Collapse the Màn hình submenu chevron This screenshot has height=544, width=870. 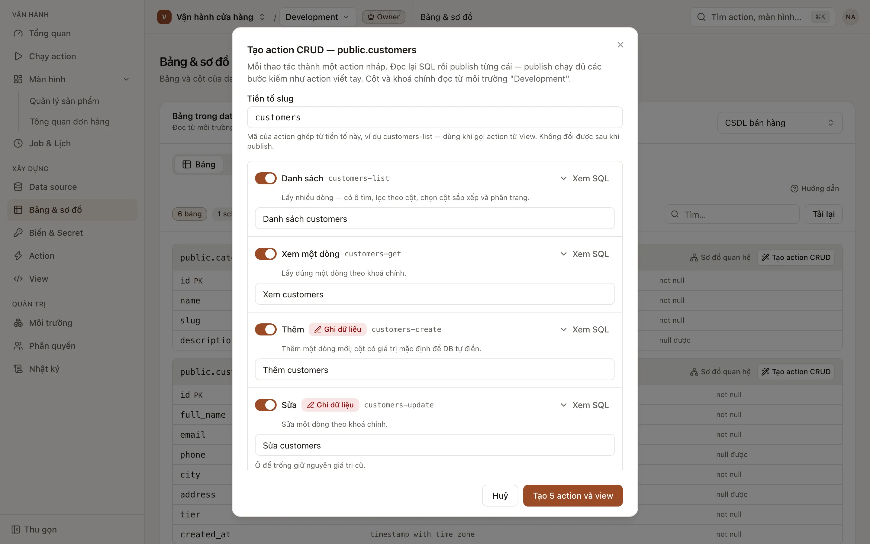(x=126, y=79)
